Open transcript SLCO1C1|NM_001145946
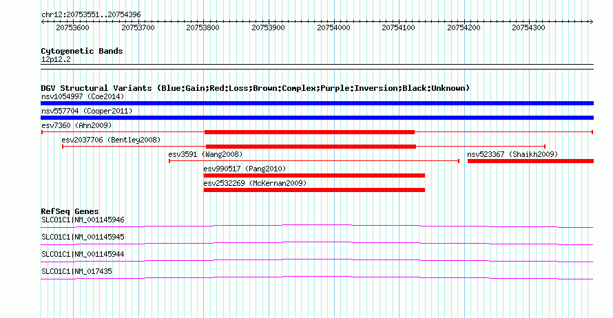 (83, 220)
